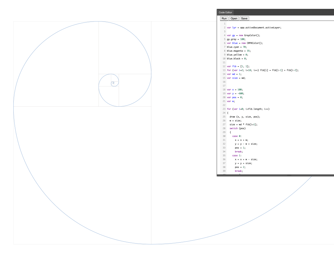Click code line 'size = wd * fib[i+1];'
The image size is (334, 254).
(243, 125)
